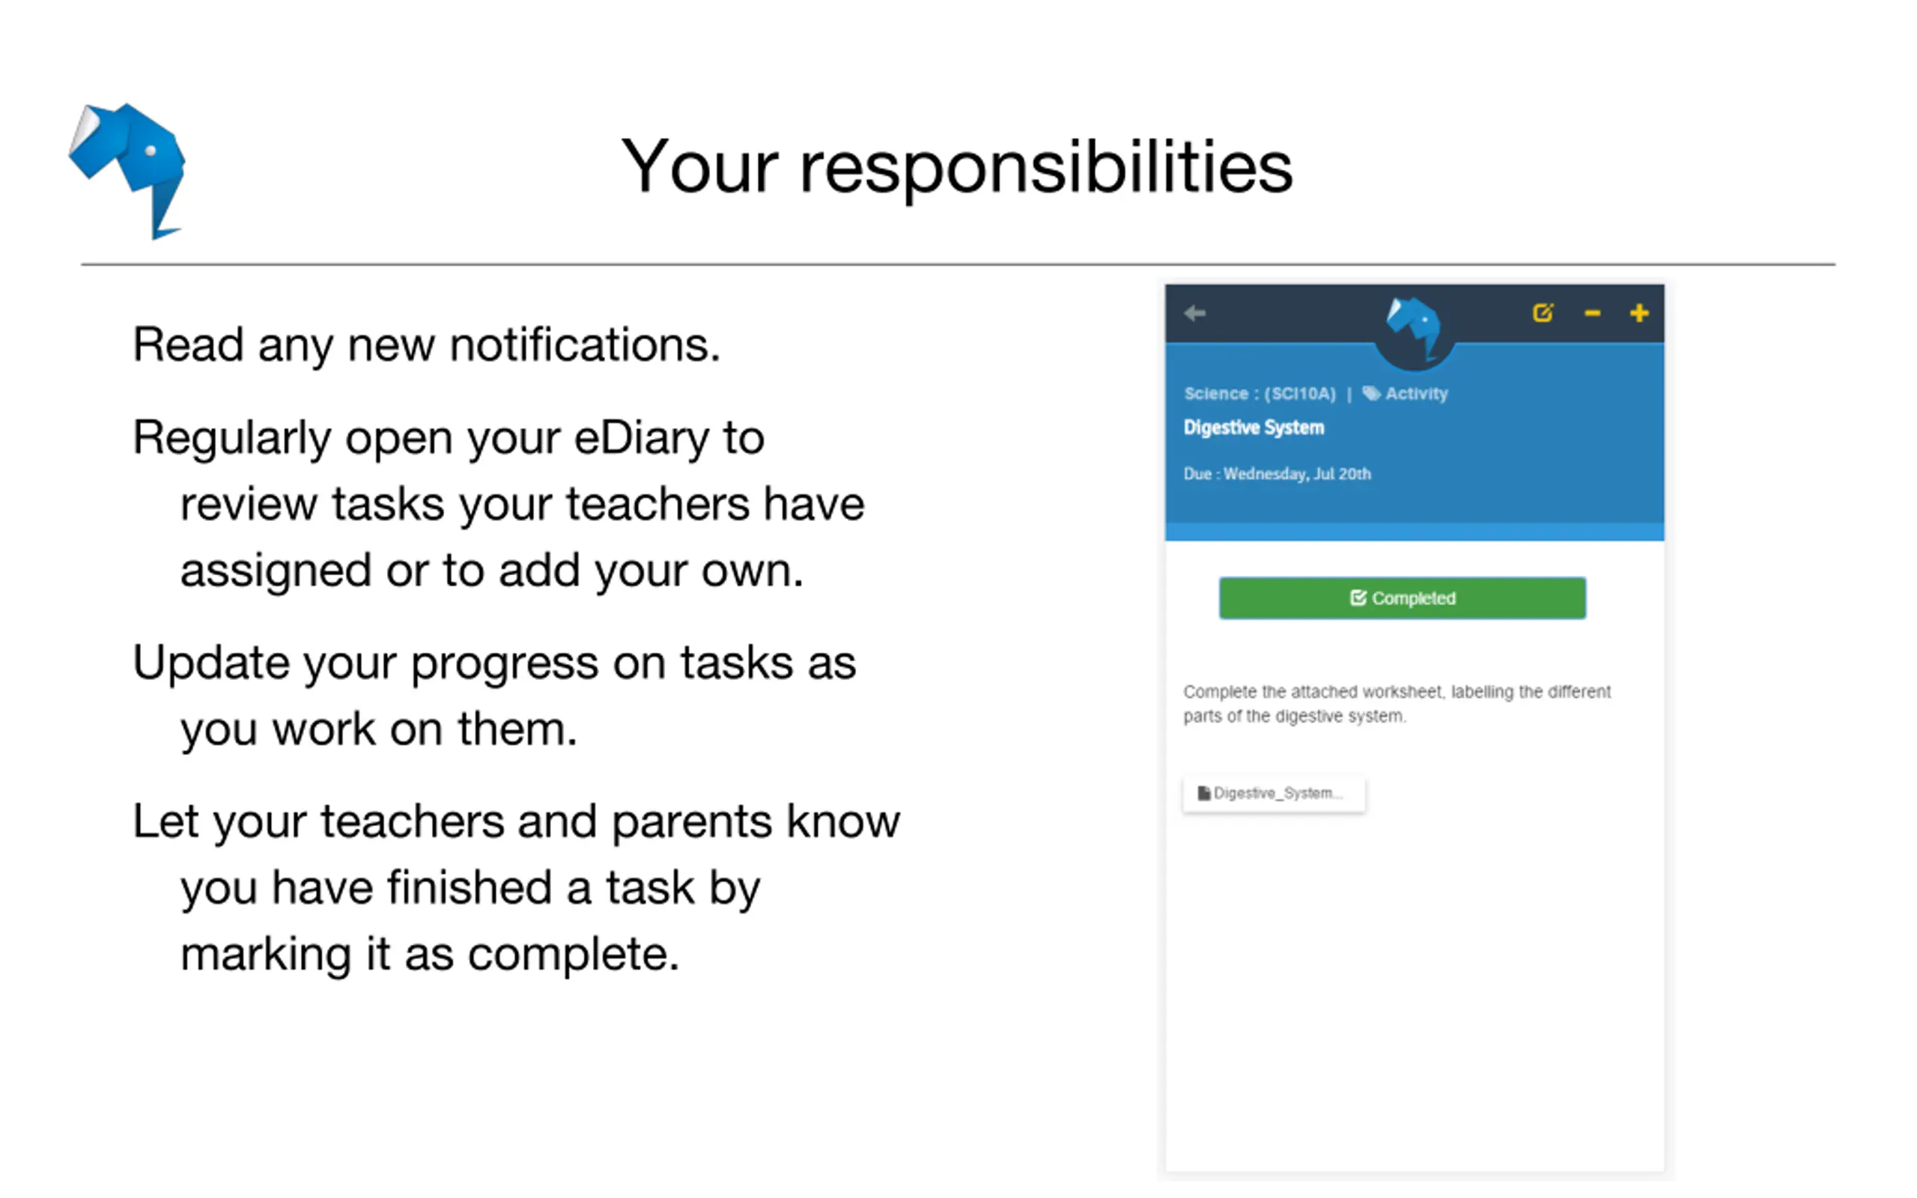Click the file icon on attachment
The image size is (1917, 1198).
coord(1203,793)
